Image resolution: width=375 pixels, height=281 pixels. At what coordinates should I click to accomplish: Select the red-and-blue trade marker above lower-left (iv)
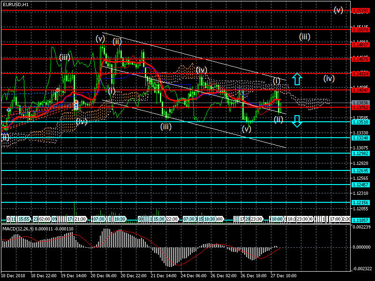[x=76, y=103]
